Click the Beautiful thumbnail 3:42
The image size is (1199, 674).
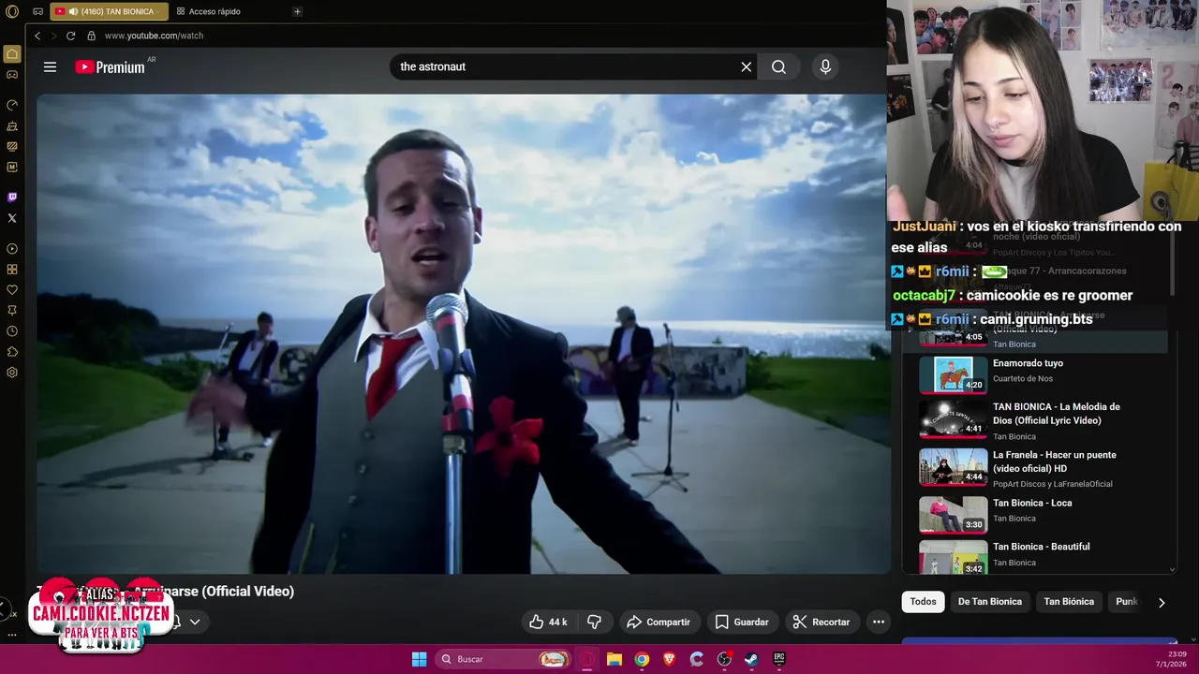coord(953,557)
